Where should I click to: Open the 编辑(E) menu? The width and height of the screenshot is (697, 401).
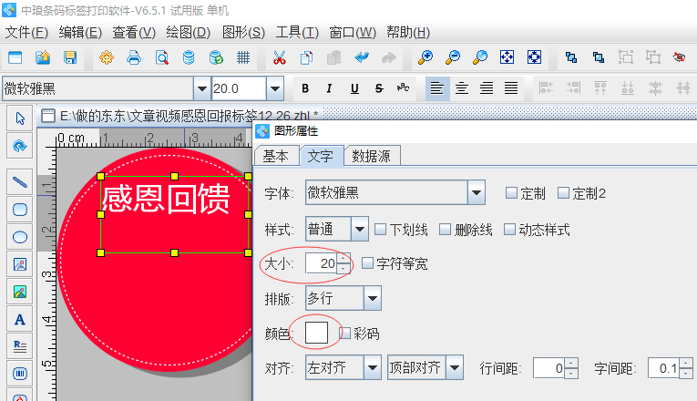[80, 33]
